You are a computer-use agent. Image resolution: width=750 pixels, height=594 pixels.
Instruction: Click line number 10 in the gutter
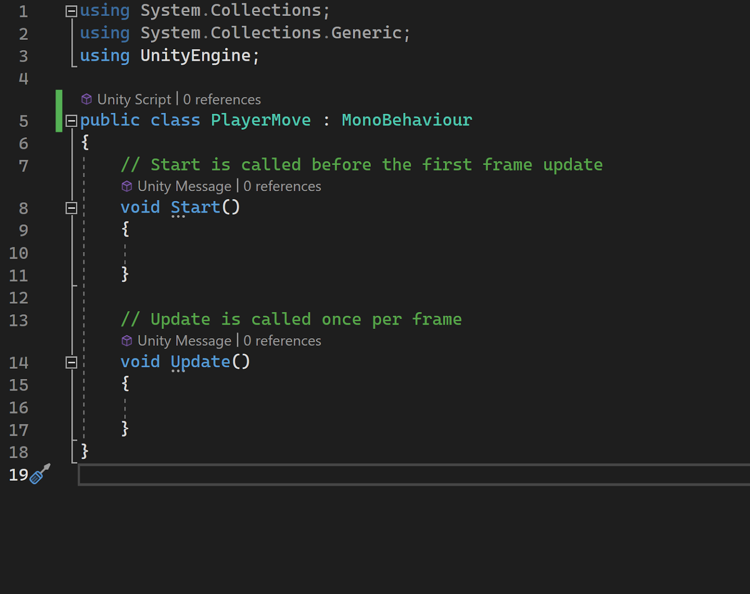coord(19,253)
